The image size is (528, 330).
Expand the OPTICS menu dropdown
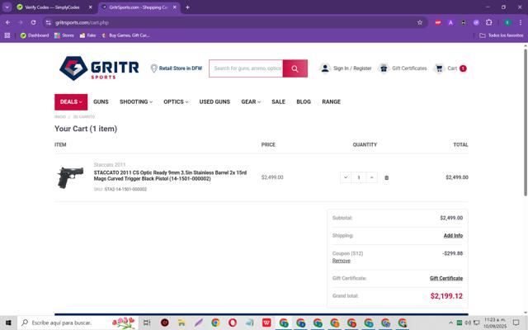pyautogui.click(x=176, y=101)
